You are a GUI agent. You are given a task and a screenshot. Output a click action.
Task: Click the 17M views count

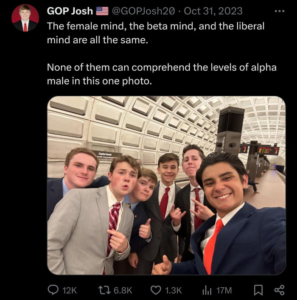coord(224,290)
